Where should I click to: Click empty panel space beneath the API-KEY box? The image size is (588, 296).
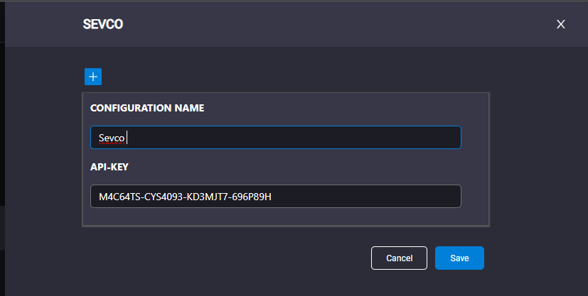tap(285, 216)
